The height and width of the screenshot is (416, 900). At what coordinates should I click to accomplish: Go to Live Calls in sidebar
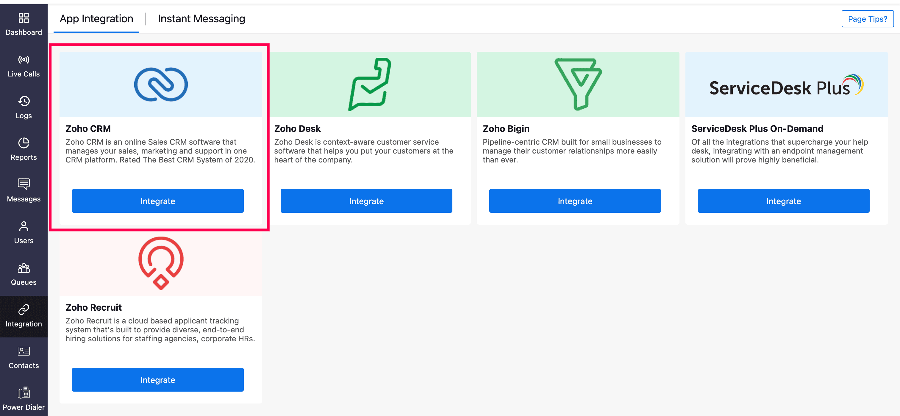click(24, 66)
